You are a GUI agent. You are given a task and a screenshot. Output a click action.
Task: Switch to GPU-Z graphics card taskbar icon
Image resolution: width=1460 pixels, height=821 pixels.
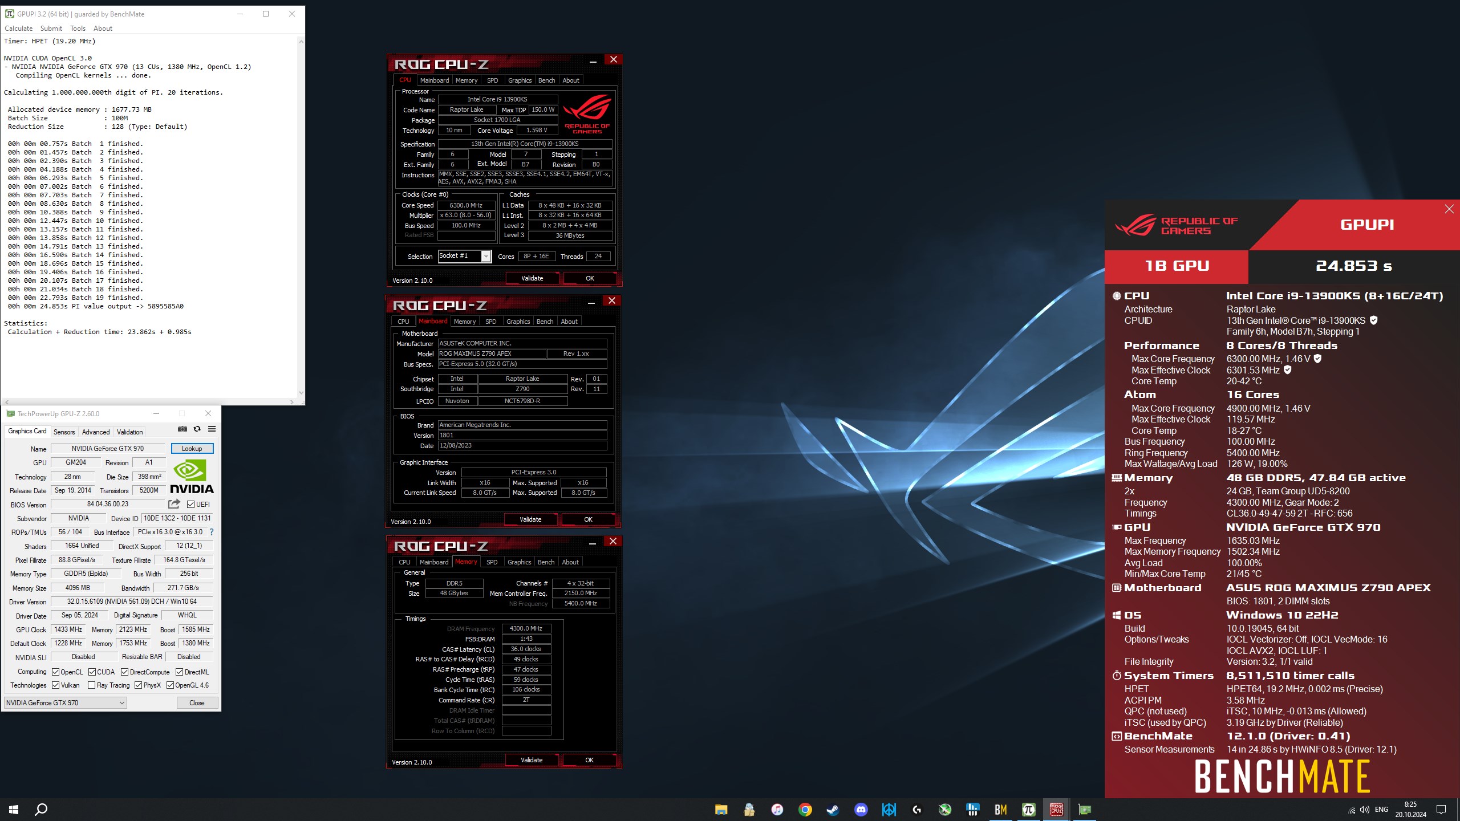[x=1085, y=809]
